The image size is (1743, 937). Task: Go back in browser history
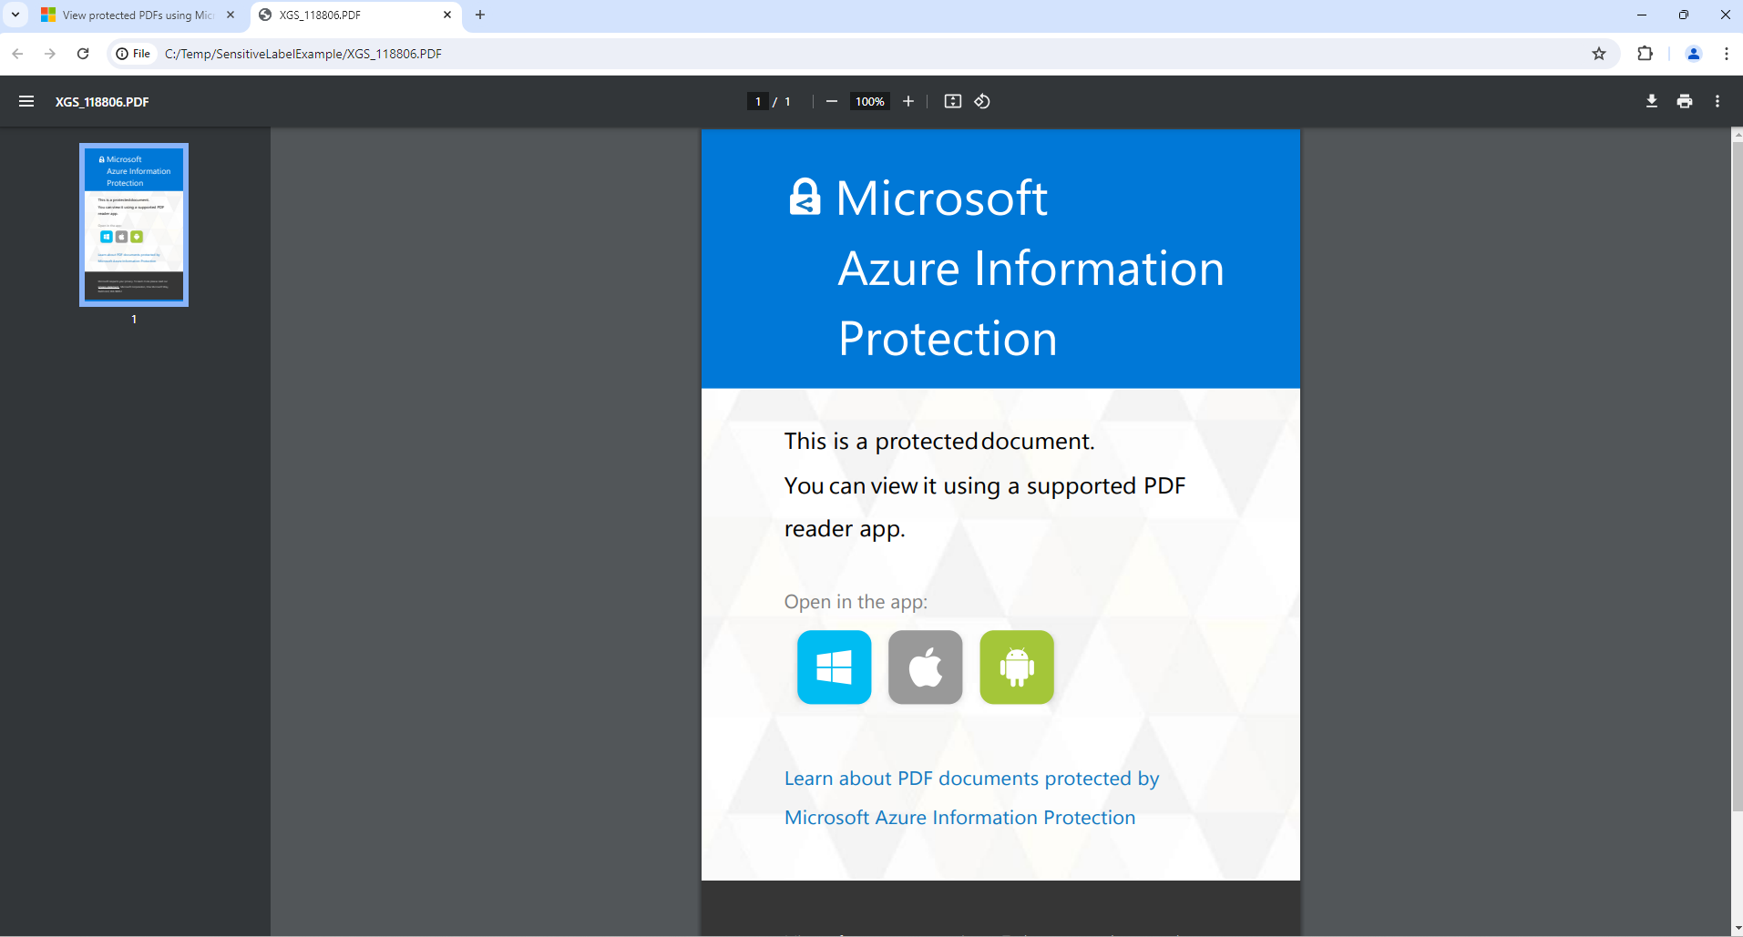[17, 54]
